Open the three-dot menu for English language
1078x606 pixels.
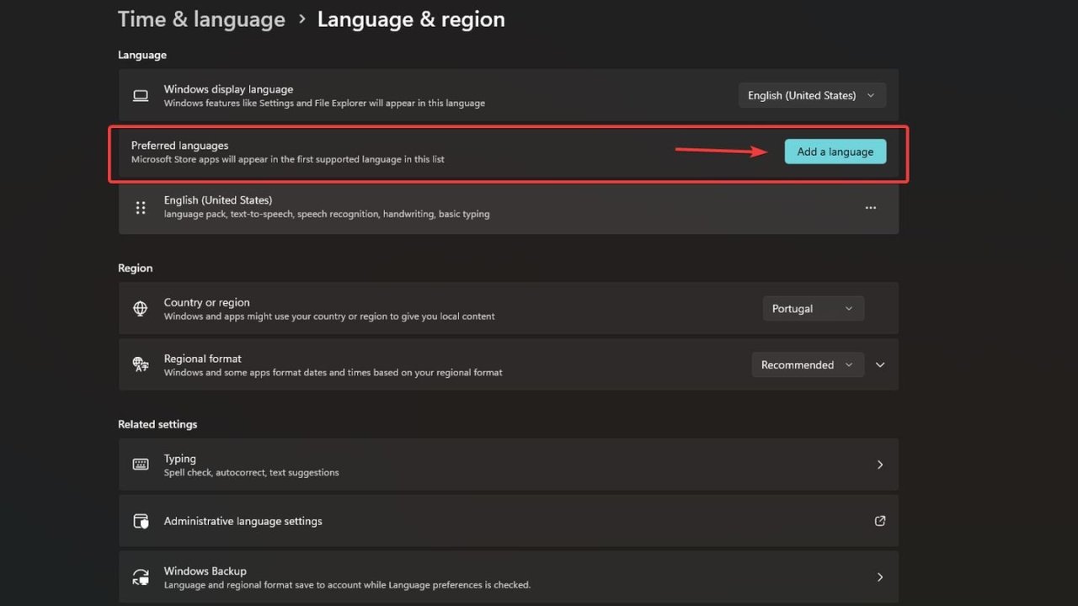(870, 208)
